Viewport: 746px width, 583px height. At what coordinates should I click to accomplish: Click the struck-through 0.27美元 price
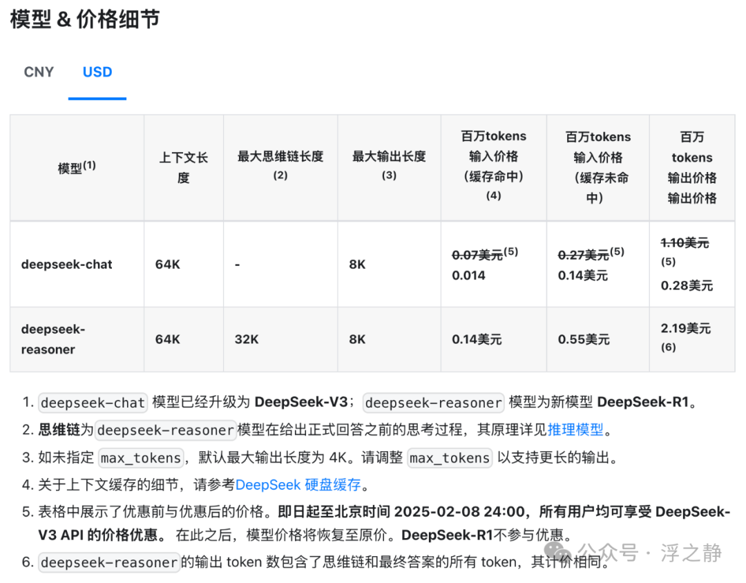click(583, 255)
